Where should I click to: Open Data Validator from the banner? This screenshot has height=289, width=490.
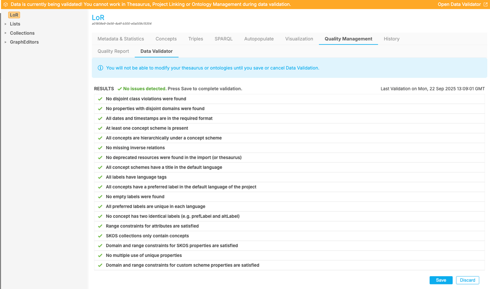coord(458,4)
